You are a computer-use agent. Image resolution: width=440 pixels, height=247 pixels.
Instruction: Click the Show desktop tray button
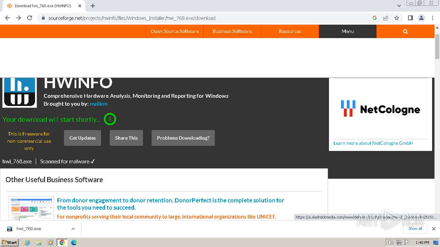pyautogui.click(x=436, y=243)
